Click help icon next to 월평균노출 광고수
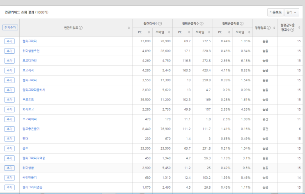Image resolution: width=305 pixels, height=194 pixels. (292, 30)
